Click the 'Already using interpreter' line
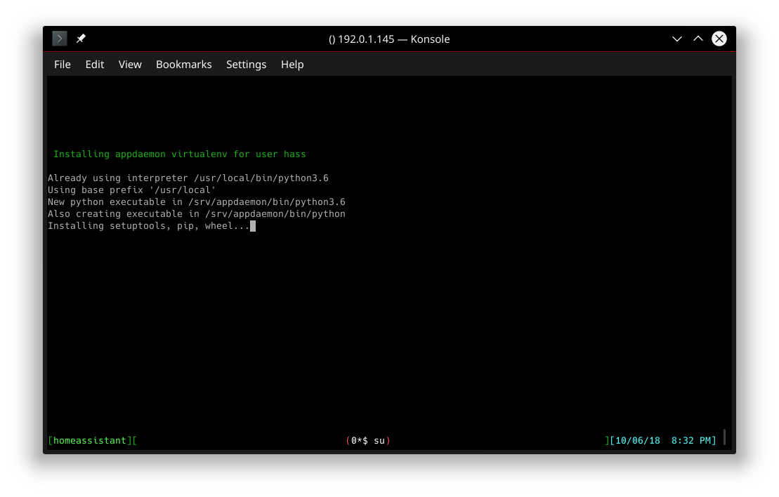The width and height of the screenshot is (779, 497). pos(188,178)
